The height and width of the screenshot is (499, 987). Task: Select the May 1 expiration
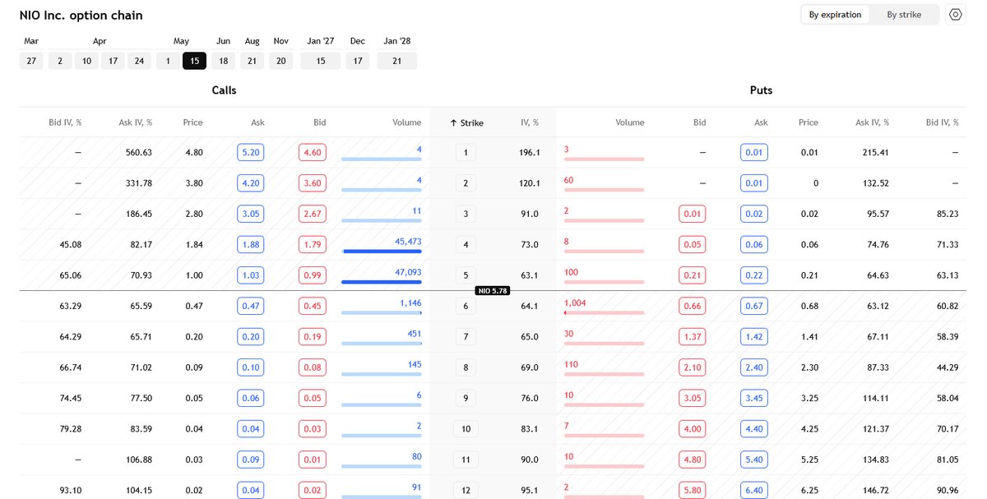(x=168, y=61)
